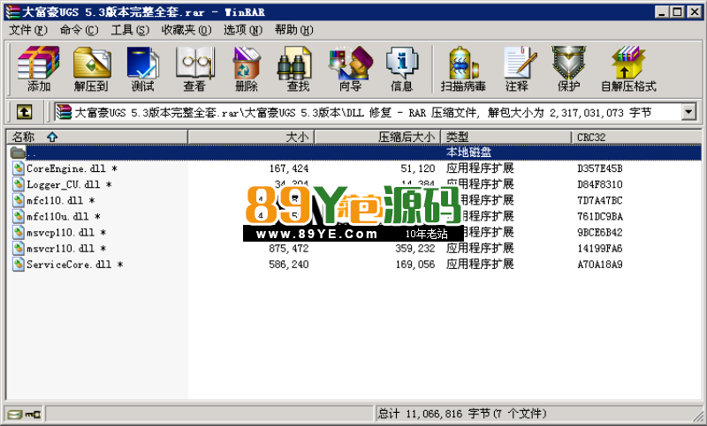Open the 文件(F) menu
The width and height of the screenshot is (707, 426).
(28, 30)
